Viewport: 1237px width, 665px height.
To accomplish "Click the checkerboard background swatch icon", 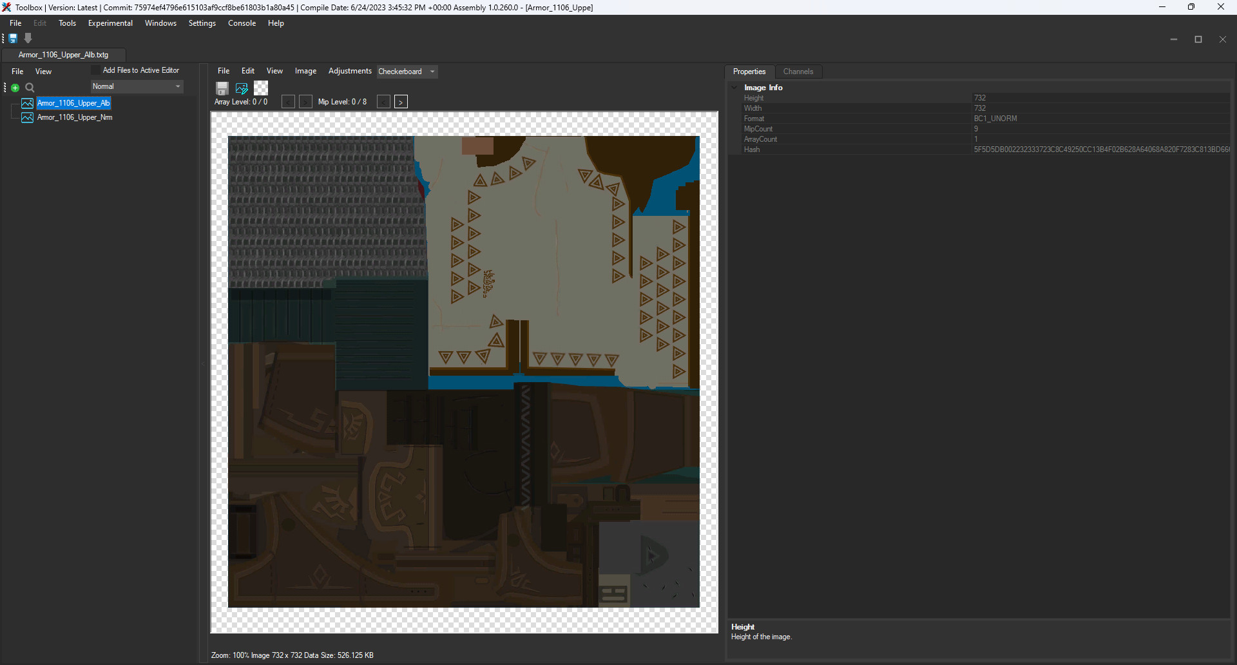I will coord(261,88).
